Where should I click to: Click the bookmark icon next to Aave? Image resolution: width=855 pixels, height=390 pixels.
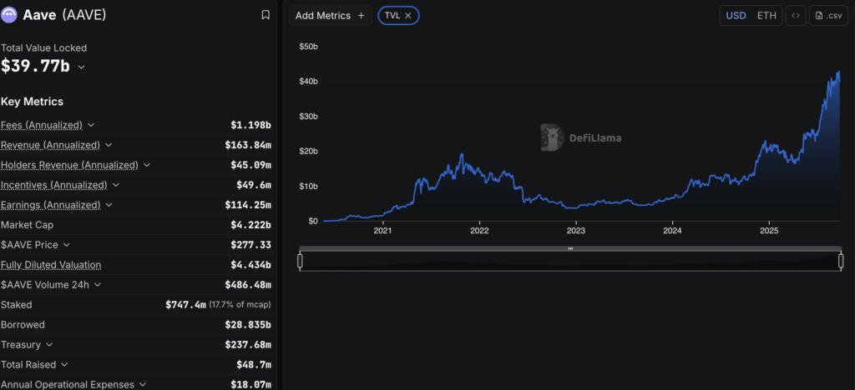pos(266,15)
